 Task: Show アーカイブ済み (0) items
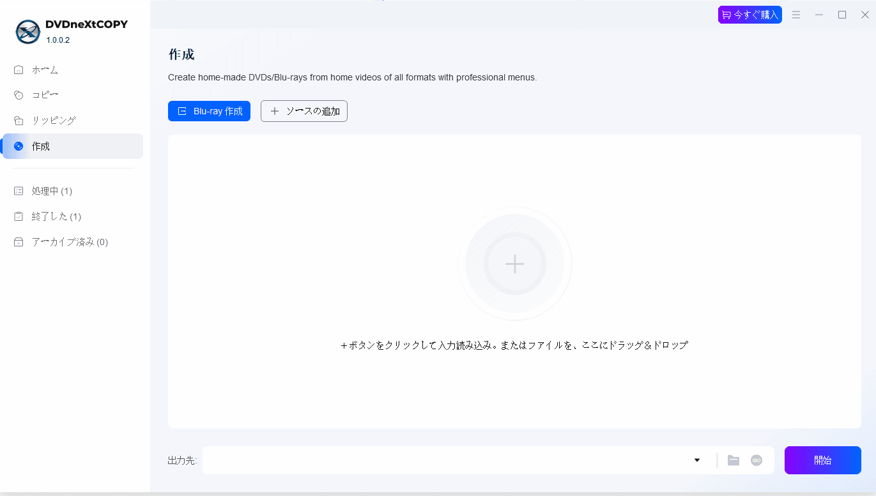point(72,242)
